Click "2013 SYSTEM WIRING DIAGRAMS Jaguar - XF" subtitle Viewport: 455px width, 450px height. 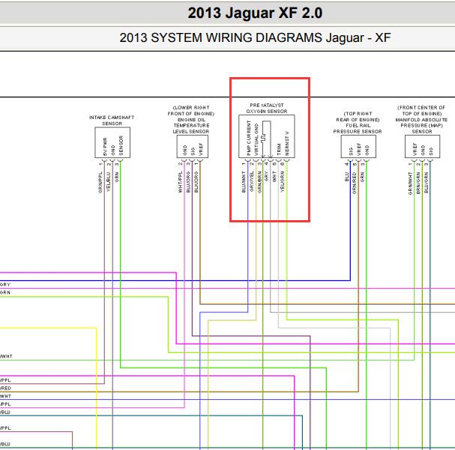[x=255, y=37]
